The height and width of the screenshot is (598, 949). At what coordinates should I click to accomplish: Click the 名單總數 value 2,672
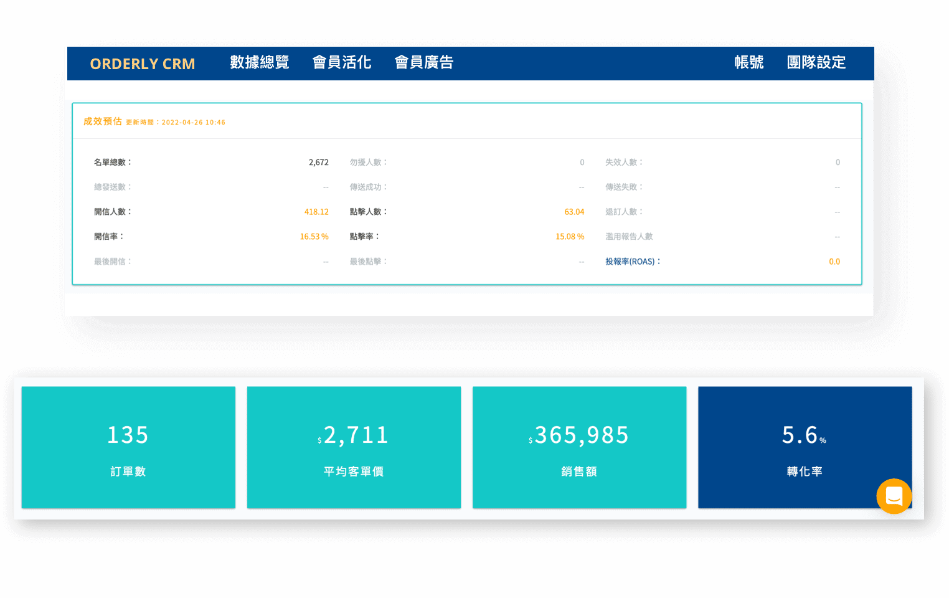point(318,163)
